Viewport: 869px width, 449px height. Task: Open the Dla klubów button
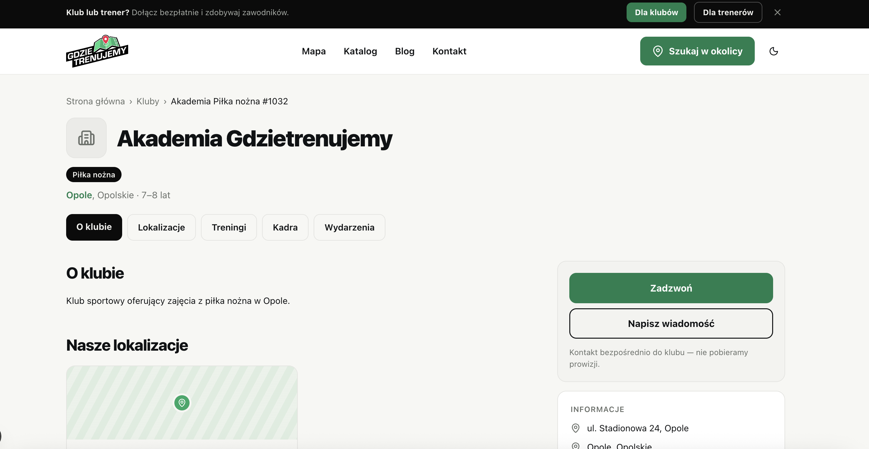[656, 12]
